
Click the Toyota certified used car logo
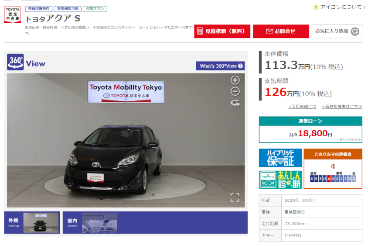13,14
